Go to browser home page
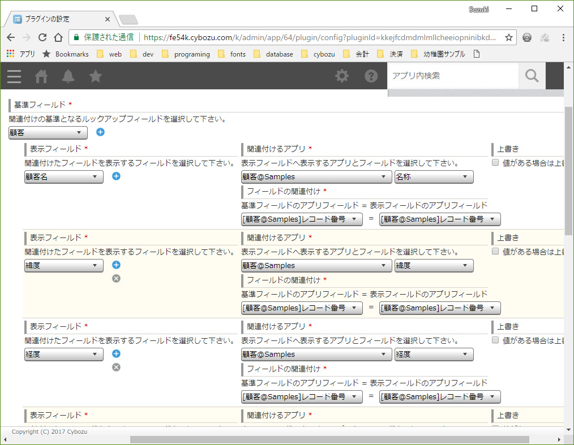 click(x=58, y=37)
